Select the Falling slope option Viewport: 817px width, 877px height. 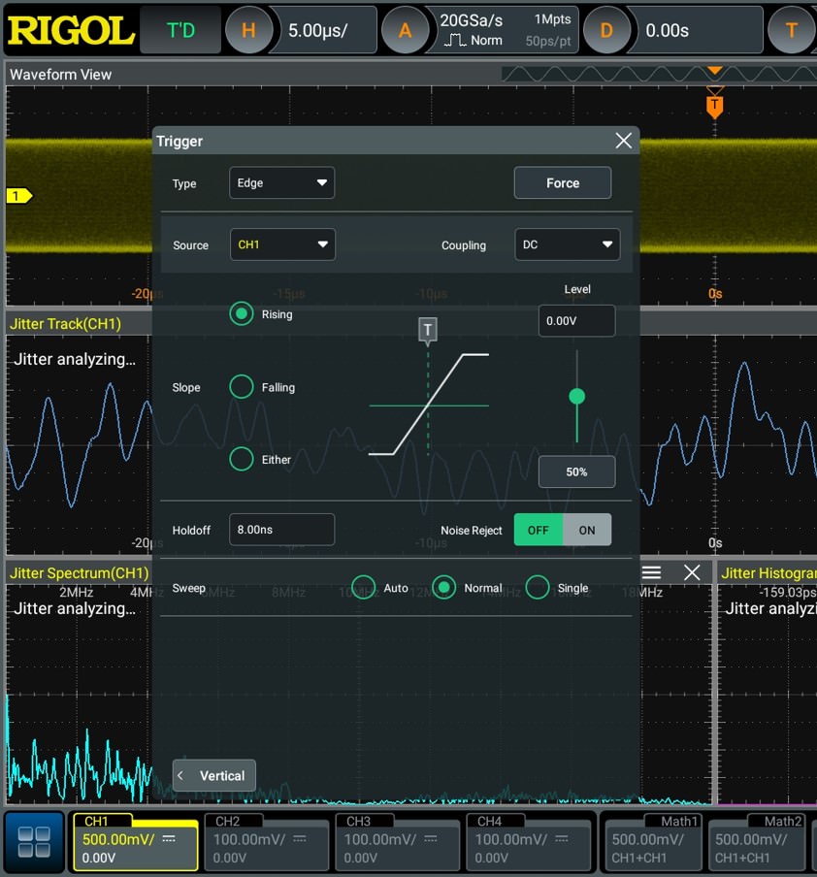(242, 386)
